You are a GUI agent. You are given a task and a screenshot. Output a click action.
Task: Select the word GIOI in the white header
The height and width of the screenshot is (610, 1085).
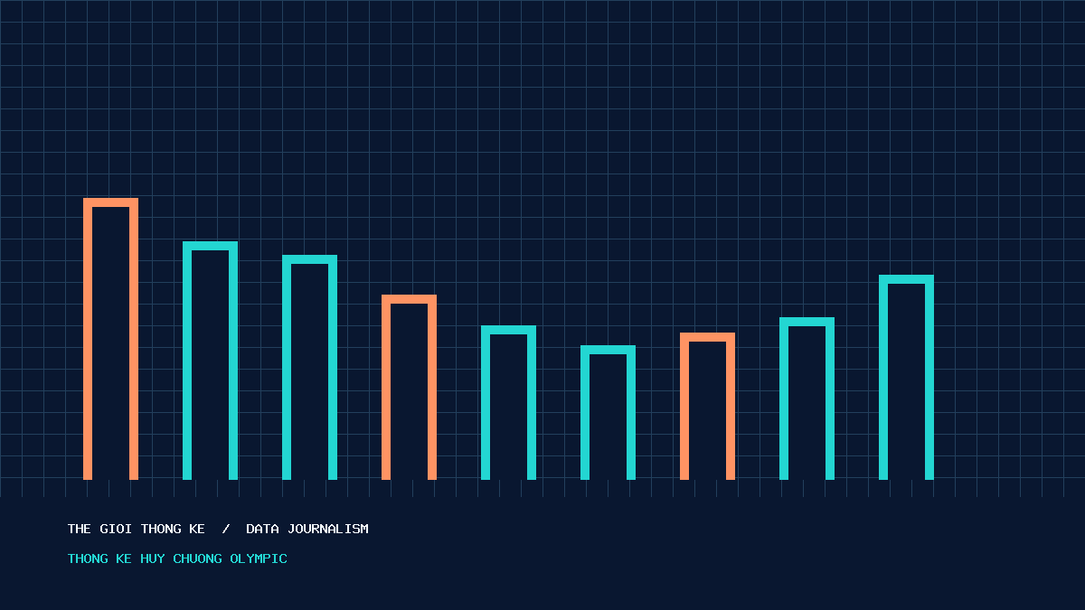116,529
